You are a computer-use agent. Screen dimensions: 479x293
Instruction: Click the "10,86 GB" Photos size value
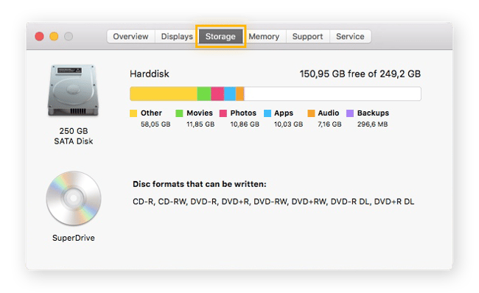[245, 124]
